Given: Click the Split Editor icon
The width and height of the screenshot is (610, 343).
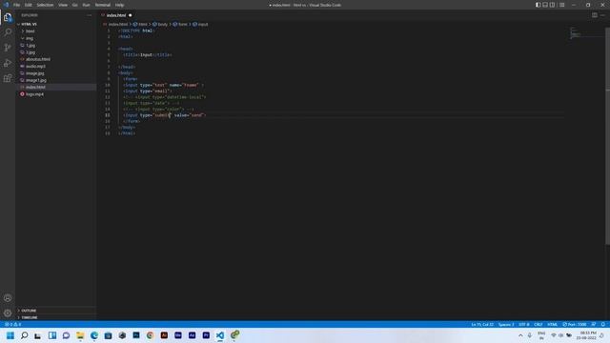Looking at the screenshot, I should [x=595, y=15].
